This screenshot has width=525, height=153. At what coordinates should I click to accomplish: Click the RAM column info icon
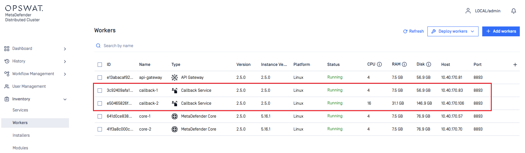(x=404, y=64)
